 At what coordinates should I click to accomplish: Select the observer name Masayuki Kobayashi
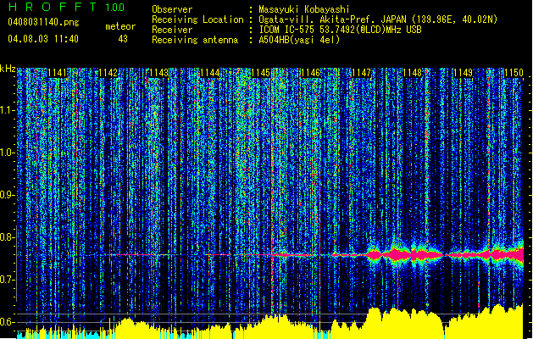(x=304, y=9)
